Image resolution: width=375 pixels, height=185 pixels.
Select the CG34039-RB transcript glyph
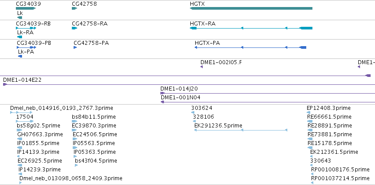[x=26, y=28]
